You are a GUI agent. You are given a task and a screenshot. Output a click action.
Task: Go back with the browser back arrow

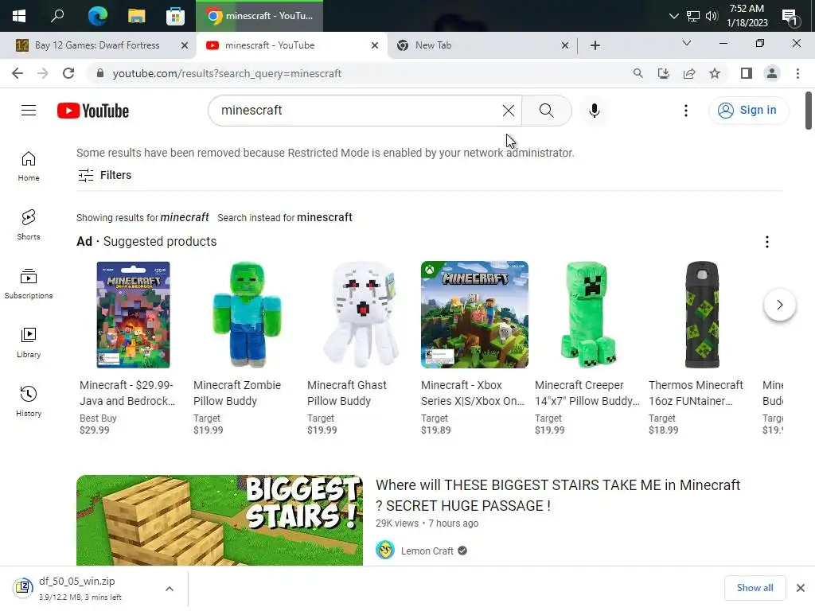(x=18, y=73)
